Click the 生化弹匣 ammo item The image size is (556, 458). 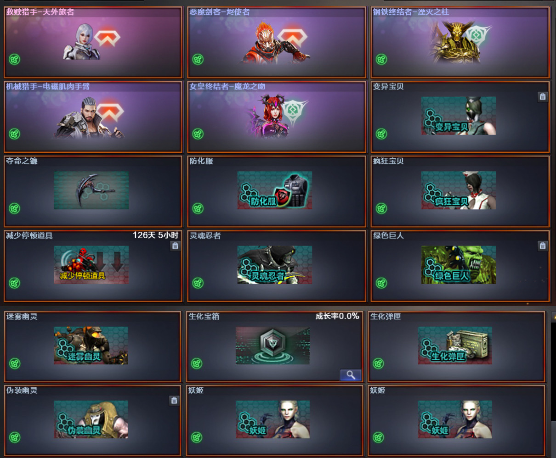pos(455,346)
